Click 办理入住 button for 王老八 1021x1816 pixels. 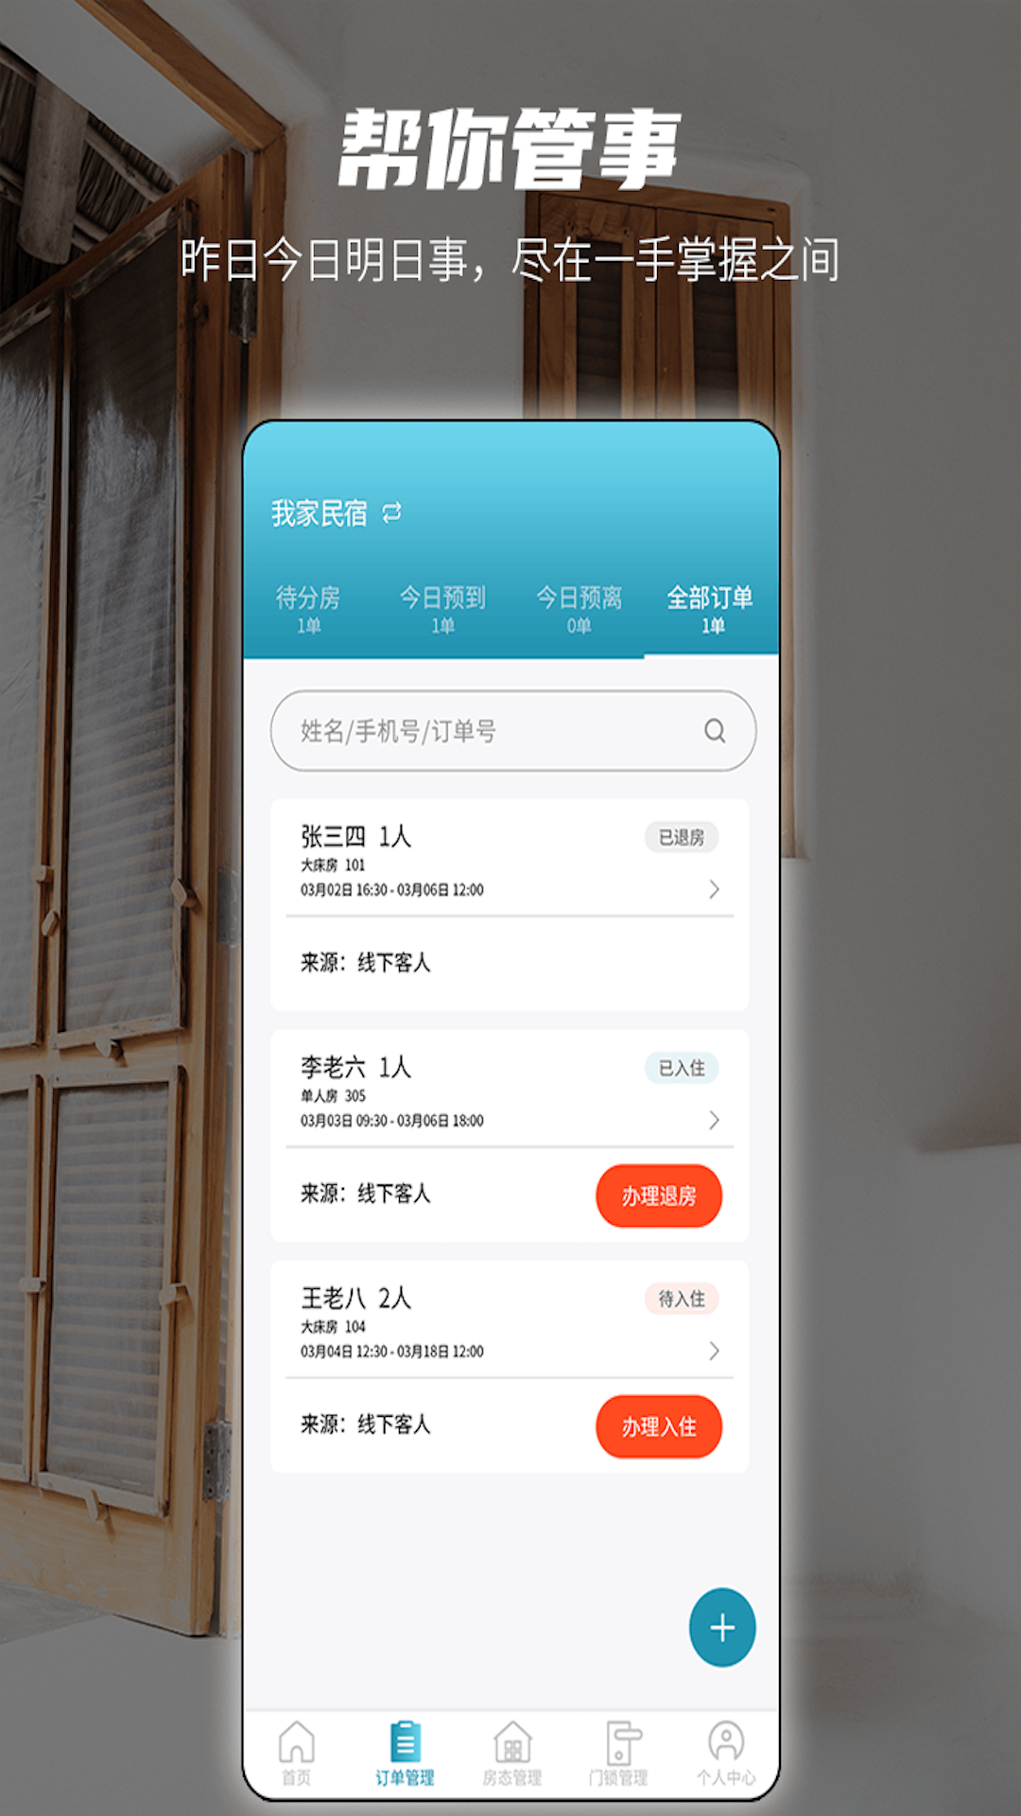659,1426
